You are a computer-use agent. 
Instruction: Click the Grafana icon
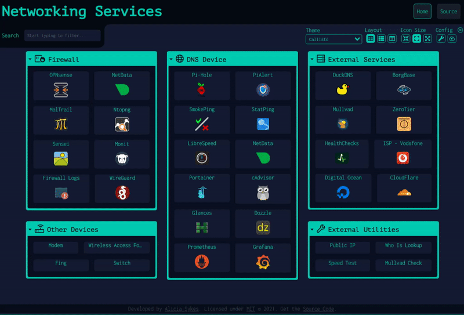pos(263,262)
